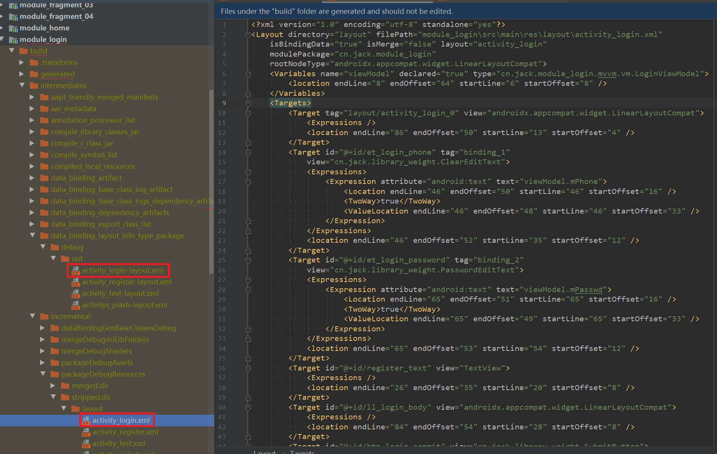Click the generated folder icon
Viewport: 717px width, 454px height.
(x=34, y=74)
